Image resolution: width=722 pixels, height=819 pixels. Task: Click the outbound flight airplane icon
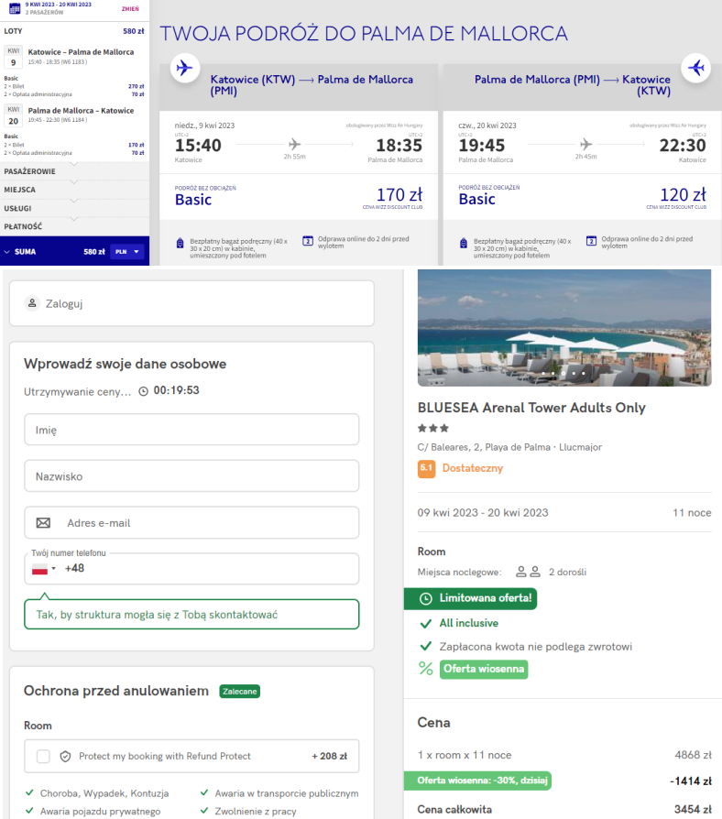185,67
